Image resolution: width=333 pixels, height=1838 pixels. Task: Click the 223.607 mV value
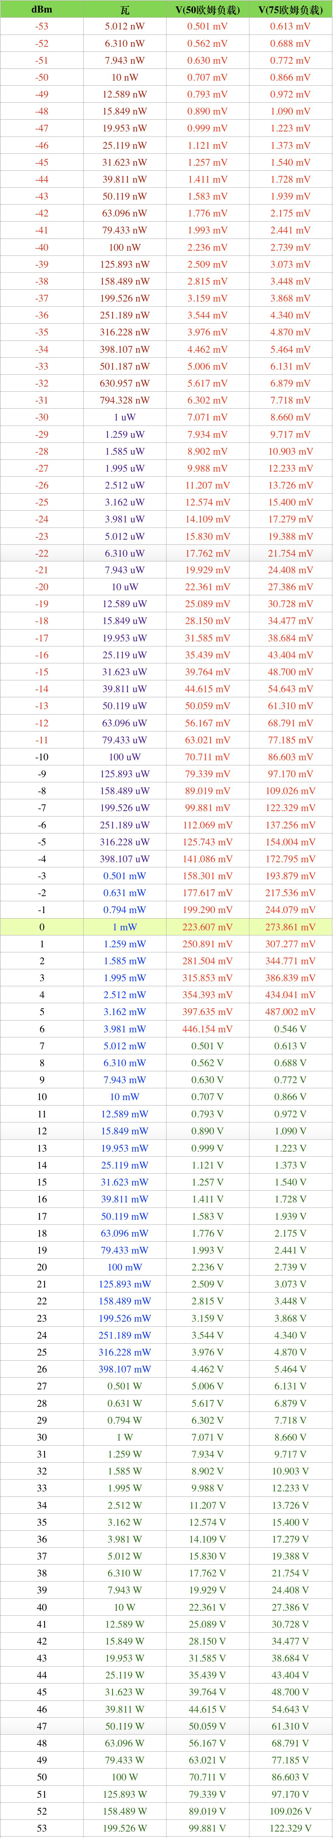(x=207, y=927)
